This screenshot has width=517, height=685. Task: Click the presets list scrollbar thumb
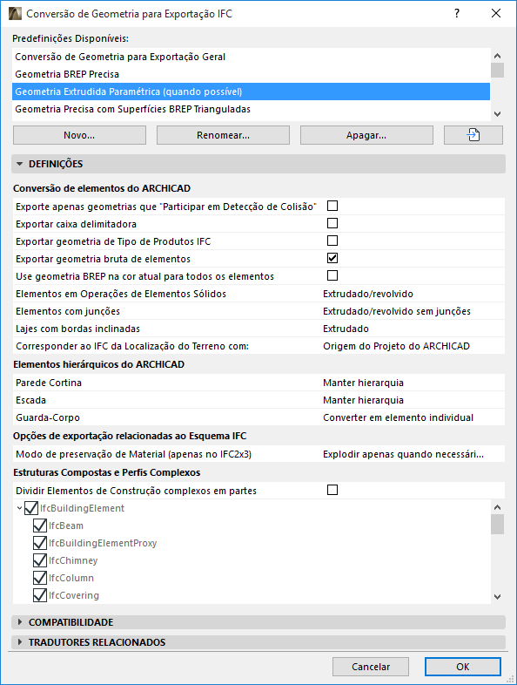(x=497, y=71)
